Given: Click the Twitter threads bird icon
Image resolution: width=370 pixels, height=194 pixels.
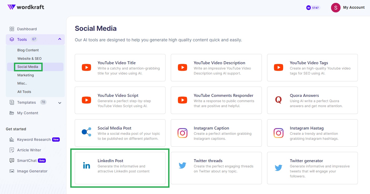Looking at the screenshot, I should pyautogui.click(x=182, y=166).
